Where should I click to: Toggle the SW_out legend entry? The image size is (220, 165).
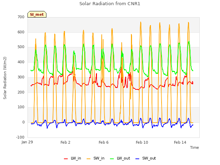146,158
